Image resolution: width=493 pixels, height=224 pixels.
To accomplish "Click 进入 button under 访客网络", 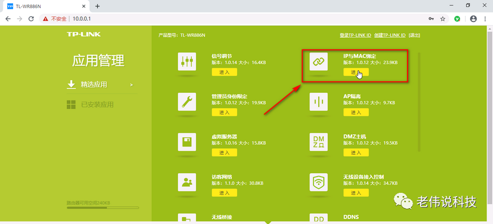I will 224,193.
